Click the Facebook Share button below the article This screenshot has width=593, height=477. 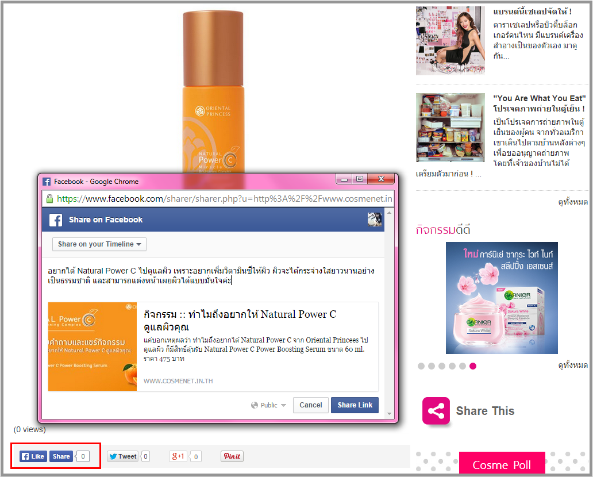click(x=61, y=456)
